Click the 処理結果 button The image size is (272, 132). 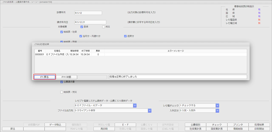259,125
